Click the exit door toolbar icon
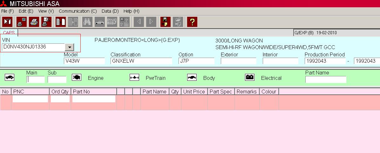380x153 pixels. (7, 22)
